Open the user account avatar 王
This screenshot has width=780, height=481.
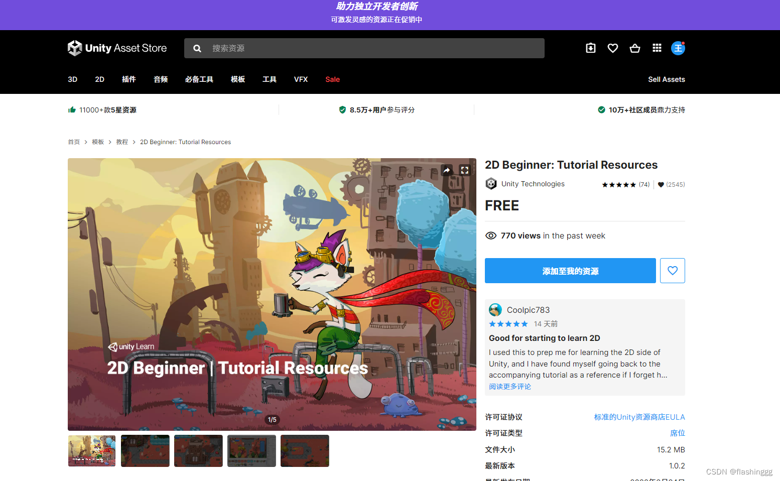[678, 48]
